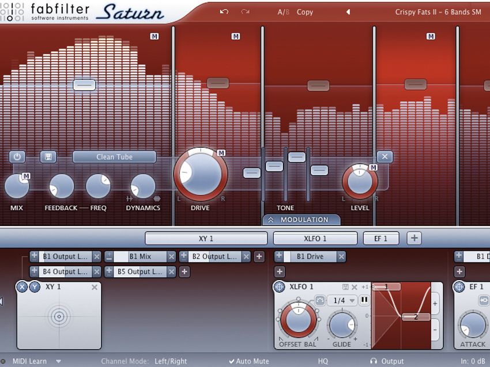Click the XLFO 1 drag-source target icon
The height and width of the screenshot is (367, 490).
[x=279, y=287]
